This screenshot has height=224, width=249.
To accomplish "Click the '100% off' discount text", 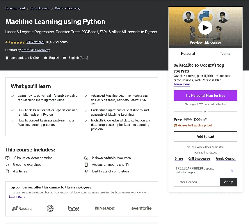I will (200, 119).
